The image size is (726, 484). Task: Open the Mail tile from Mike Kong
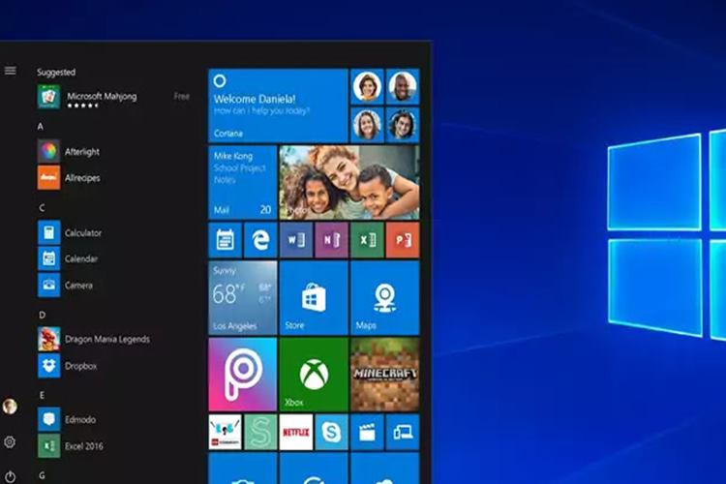click(243, 183)
